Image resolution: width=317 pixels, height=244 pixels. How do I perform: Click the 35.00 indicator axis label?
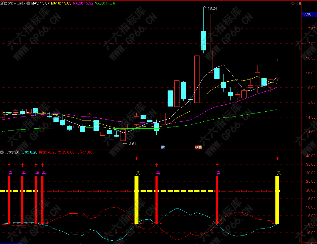pyautogui.click(x=311, y=164)
